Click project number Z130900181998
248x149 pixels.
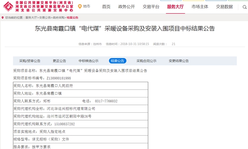coord(59,78)
